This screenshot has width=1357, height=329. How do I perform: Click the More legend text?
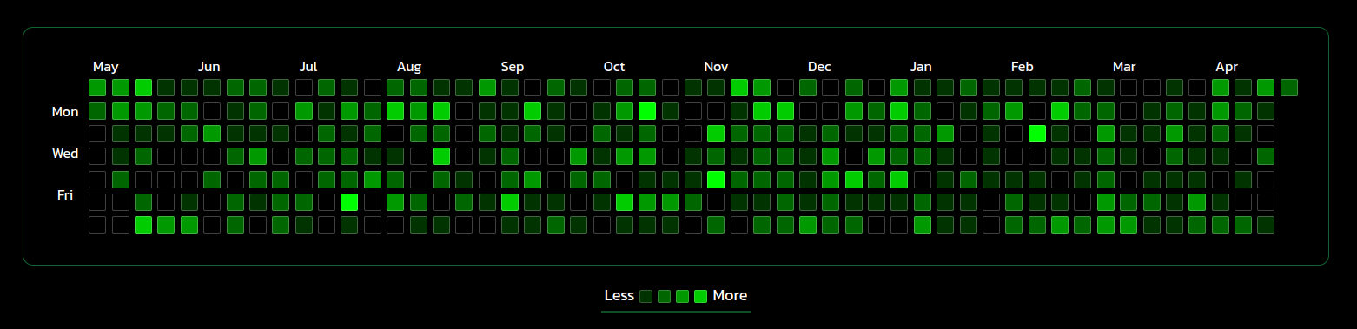click(730, 295)
